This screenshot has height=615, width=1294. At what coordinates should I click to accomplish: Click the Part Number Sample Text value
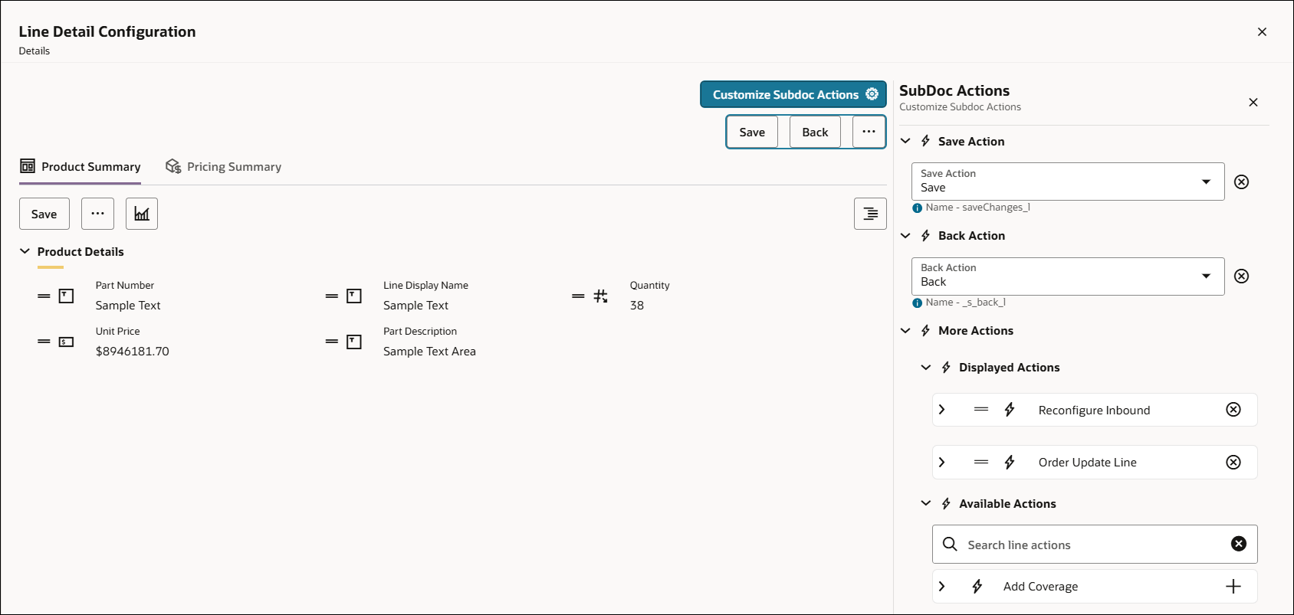click(128, 305)
